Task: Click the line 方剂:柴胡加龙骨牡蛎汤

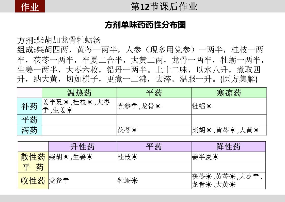Action: (x=59, y=40)
